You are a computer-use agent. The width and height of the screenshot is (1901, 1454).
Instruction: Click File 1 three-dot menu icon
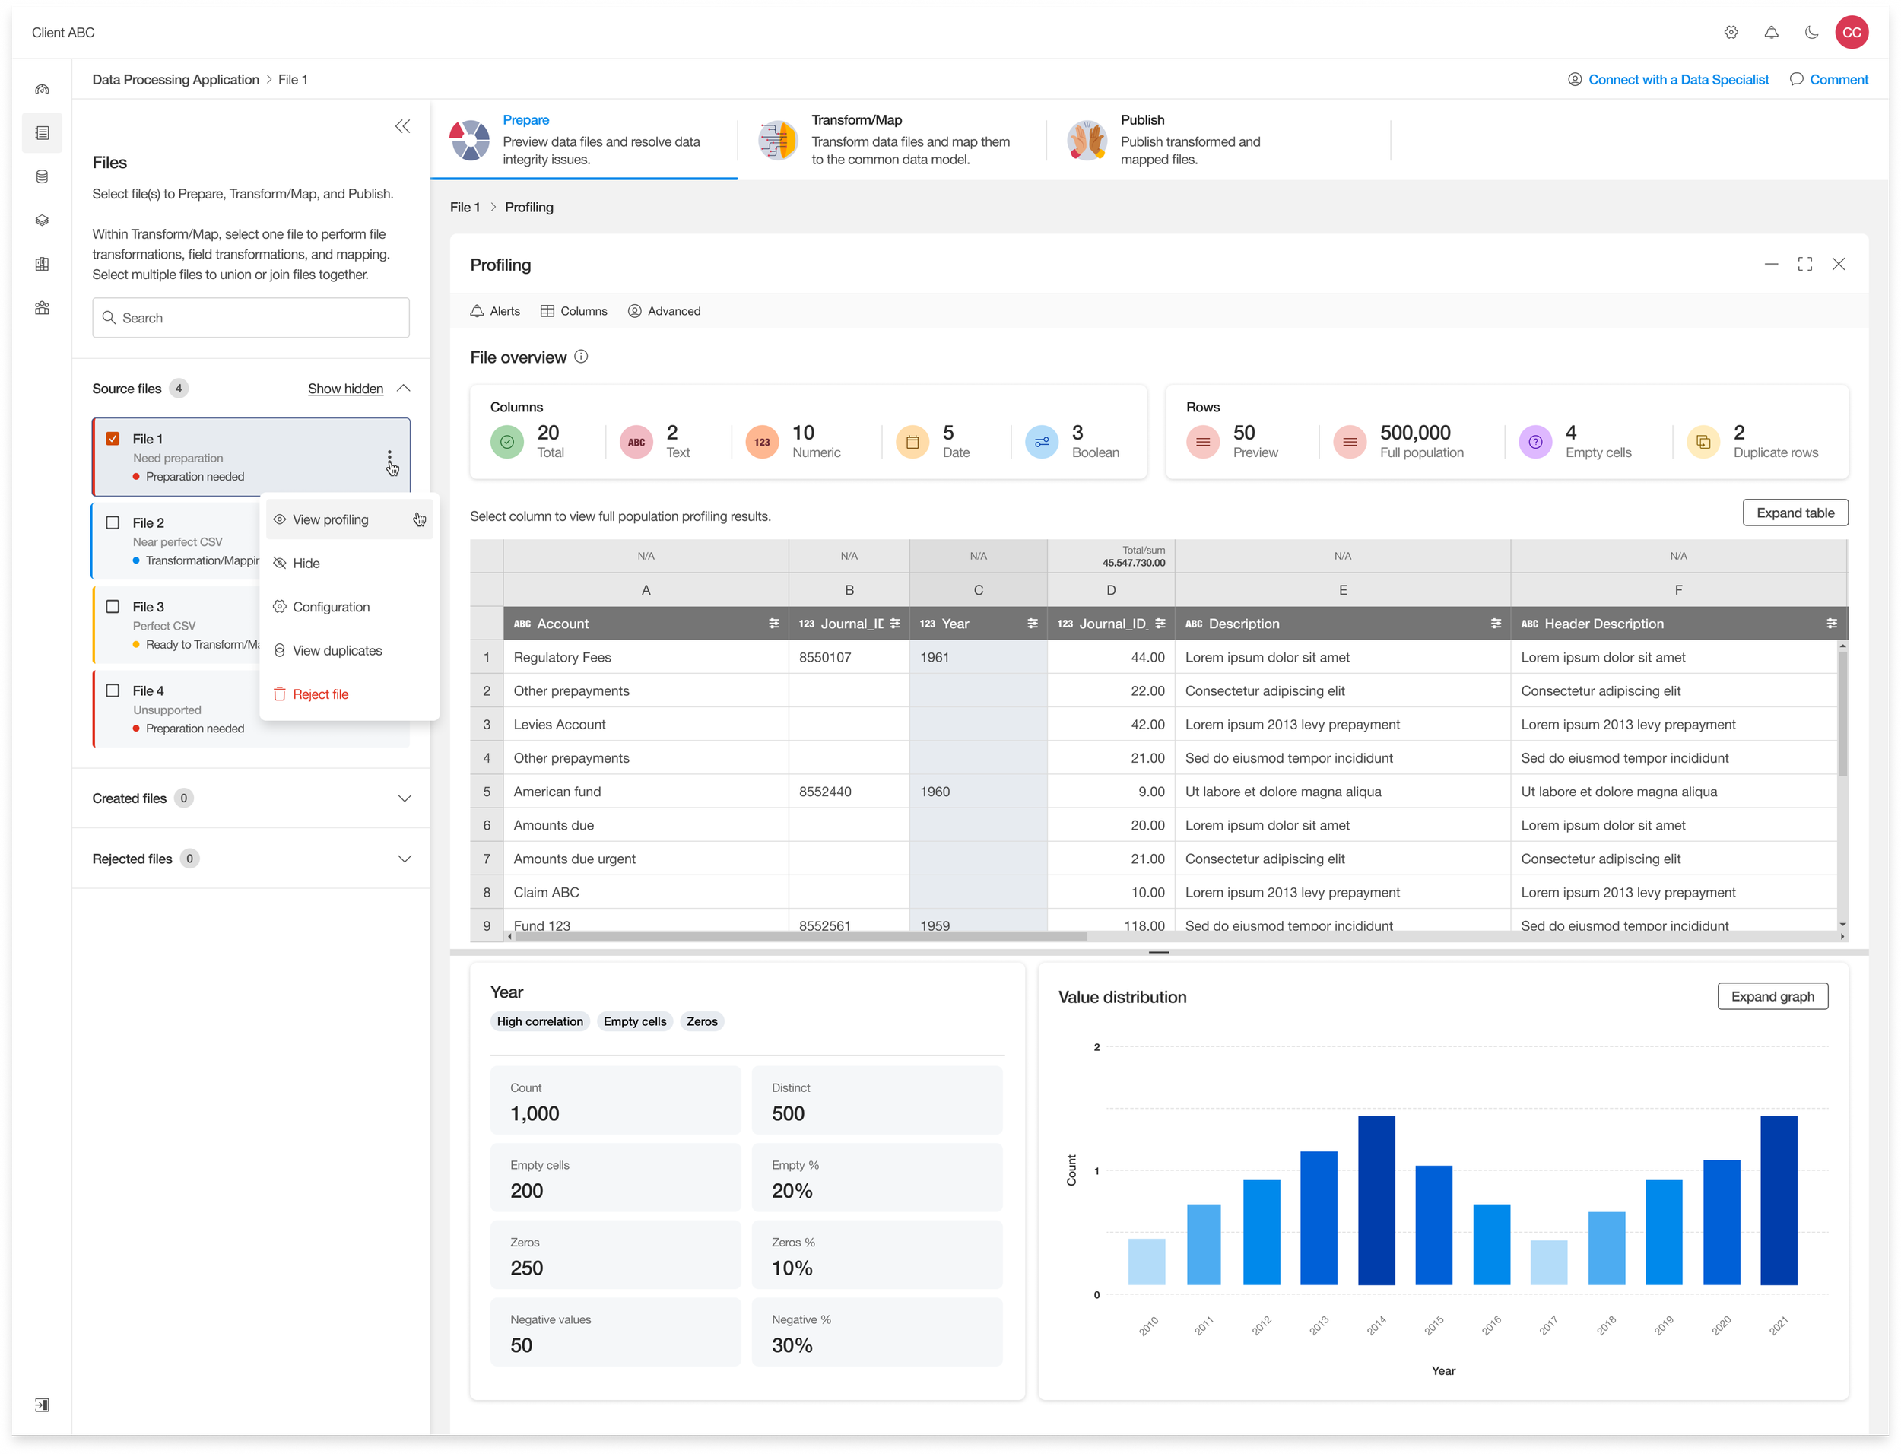389,457
